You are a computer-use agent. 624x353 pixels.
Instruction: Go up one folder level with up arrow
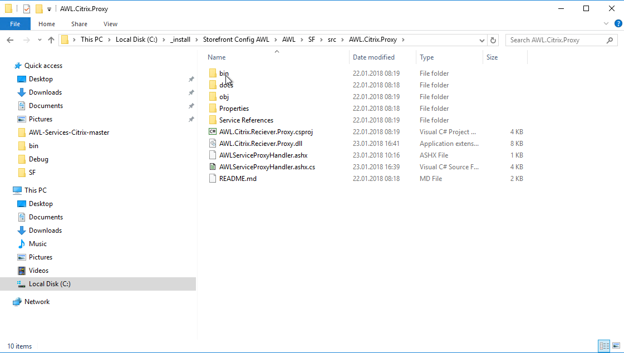[51, 40]
